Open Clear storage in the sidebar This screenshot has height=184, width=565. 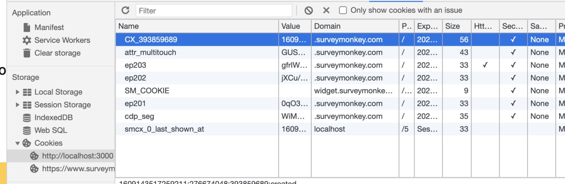(57, 53)
